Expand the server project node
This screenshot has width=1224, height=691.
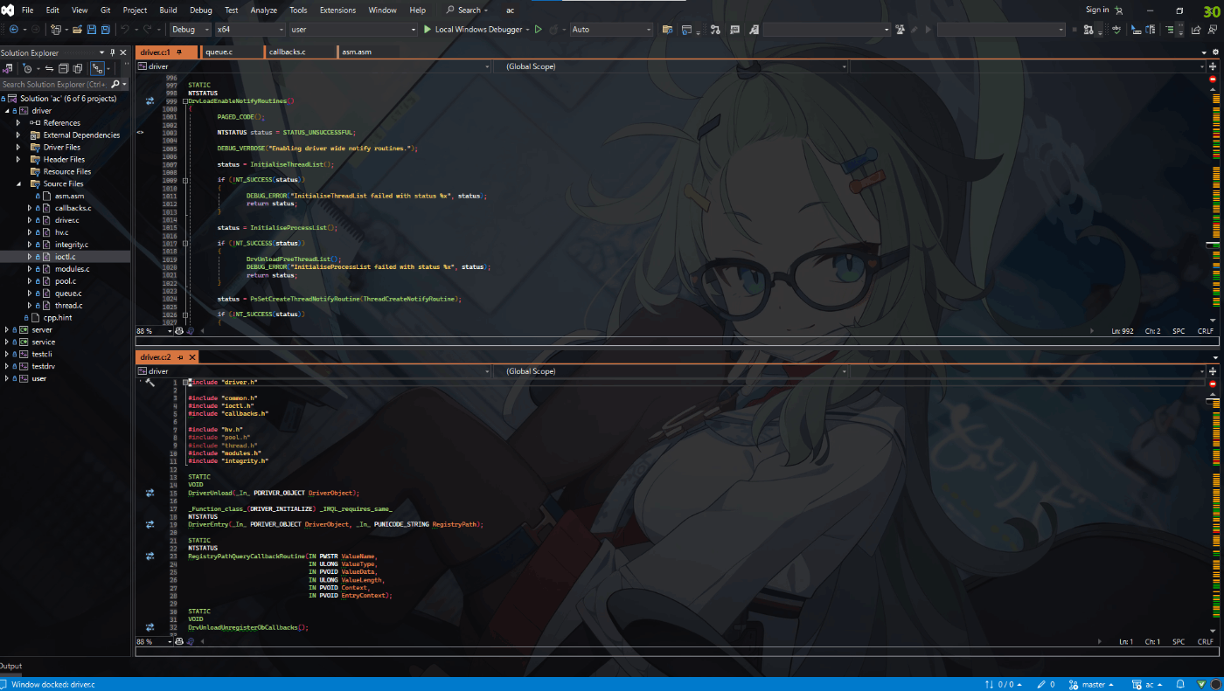pos(7,330)
